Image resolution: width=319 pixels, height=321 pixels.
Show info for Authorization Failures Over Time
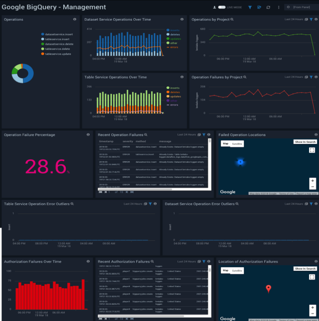click(x=88, y=261)
